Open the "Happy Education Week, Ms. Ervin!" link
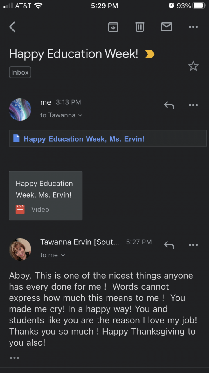The height and width of the screenshot is (373, 209). [84, 139]
